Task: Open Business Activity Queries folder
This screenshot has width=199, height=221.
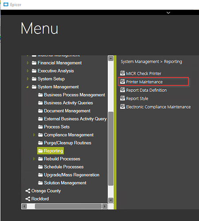Action: click(68, 103)
